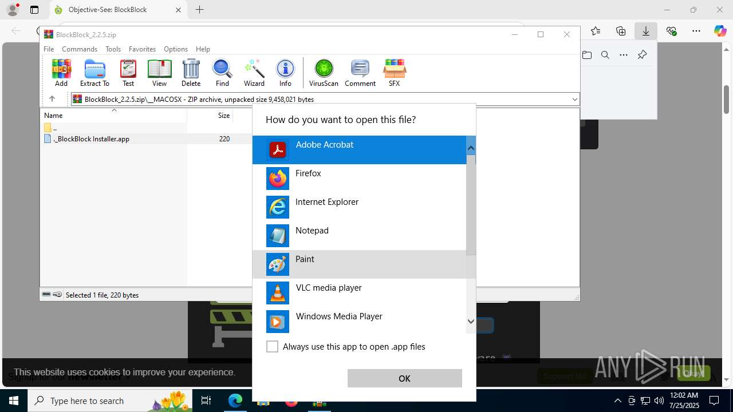733x412 pixels.
Task: Pick Internet Explorer from the app list
Action: (360, 207)
